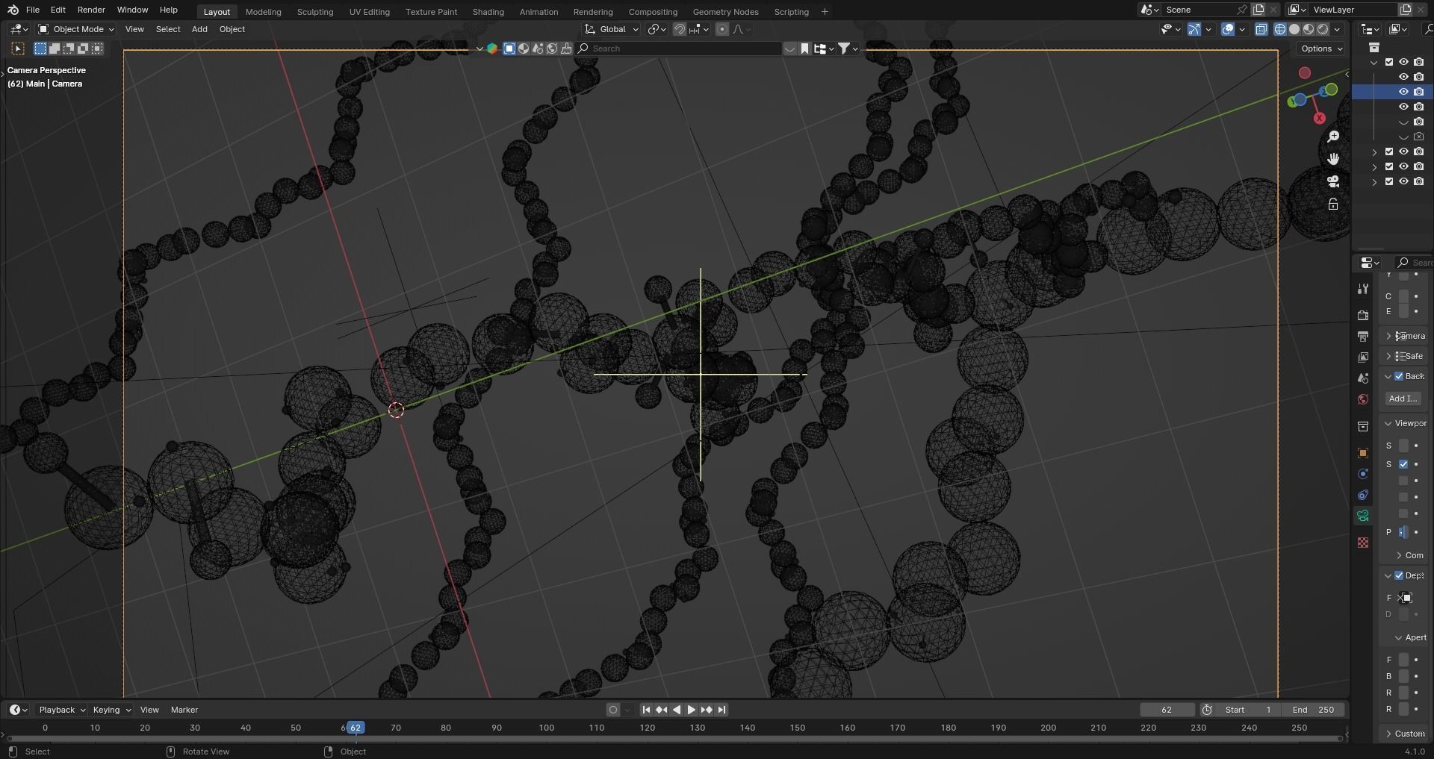Switch to material preview shading

click(1309, 29)
